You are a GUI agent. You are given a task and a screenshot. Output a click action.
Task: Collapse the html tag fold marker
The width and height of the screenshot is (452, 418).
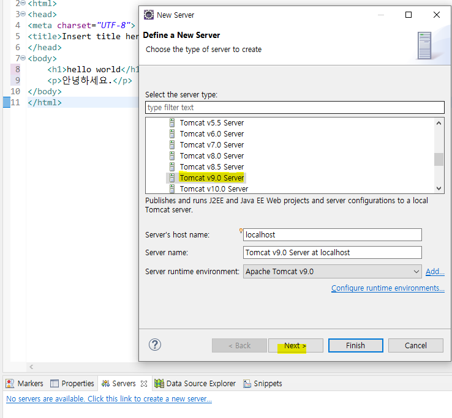point(23,3)
